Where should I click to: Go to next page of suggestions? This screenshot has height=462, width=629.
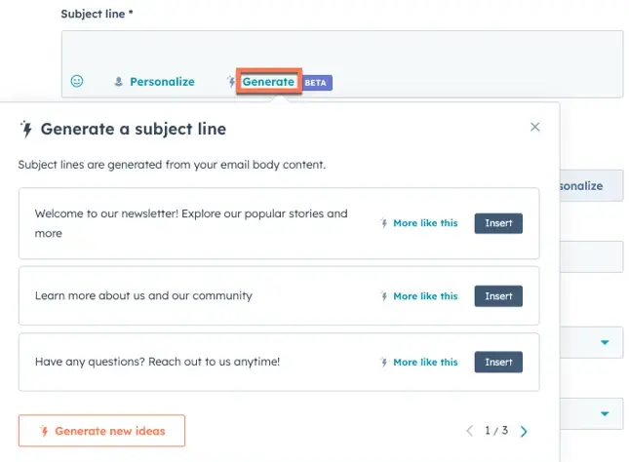coord(525,431)
